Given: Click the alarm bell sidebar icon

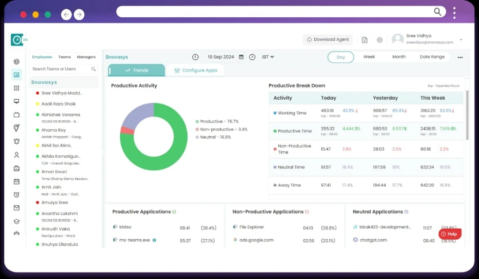Looking at the screenshot, I should tap(16, 141).
